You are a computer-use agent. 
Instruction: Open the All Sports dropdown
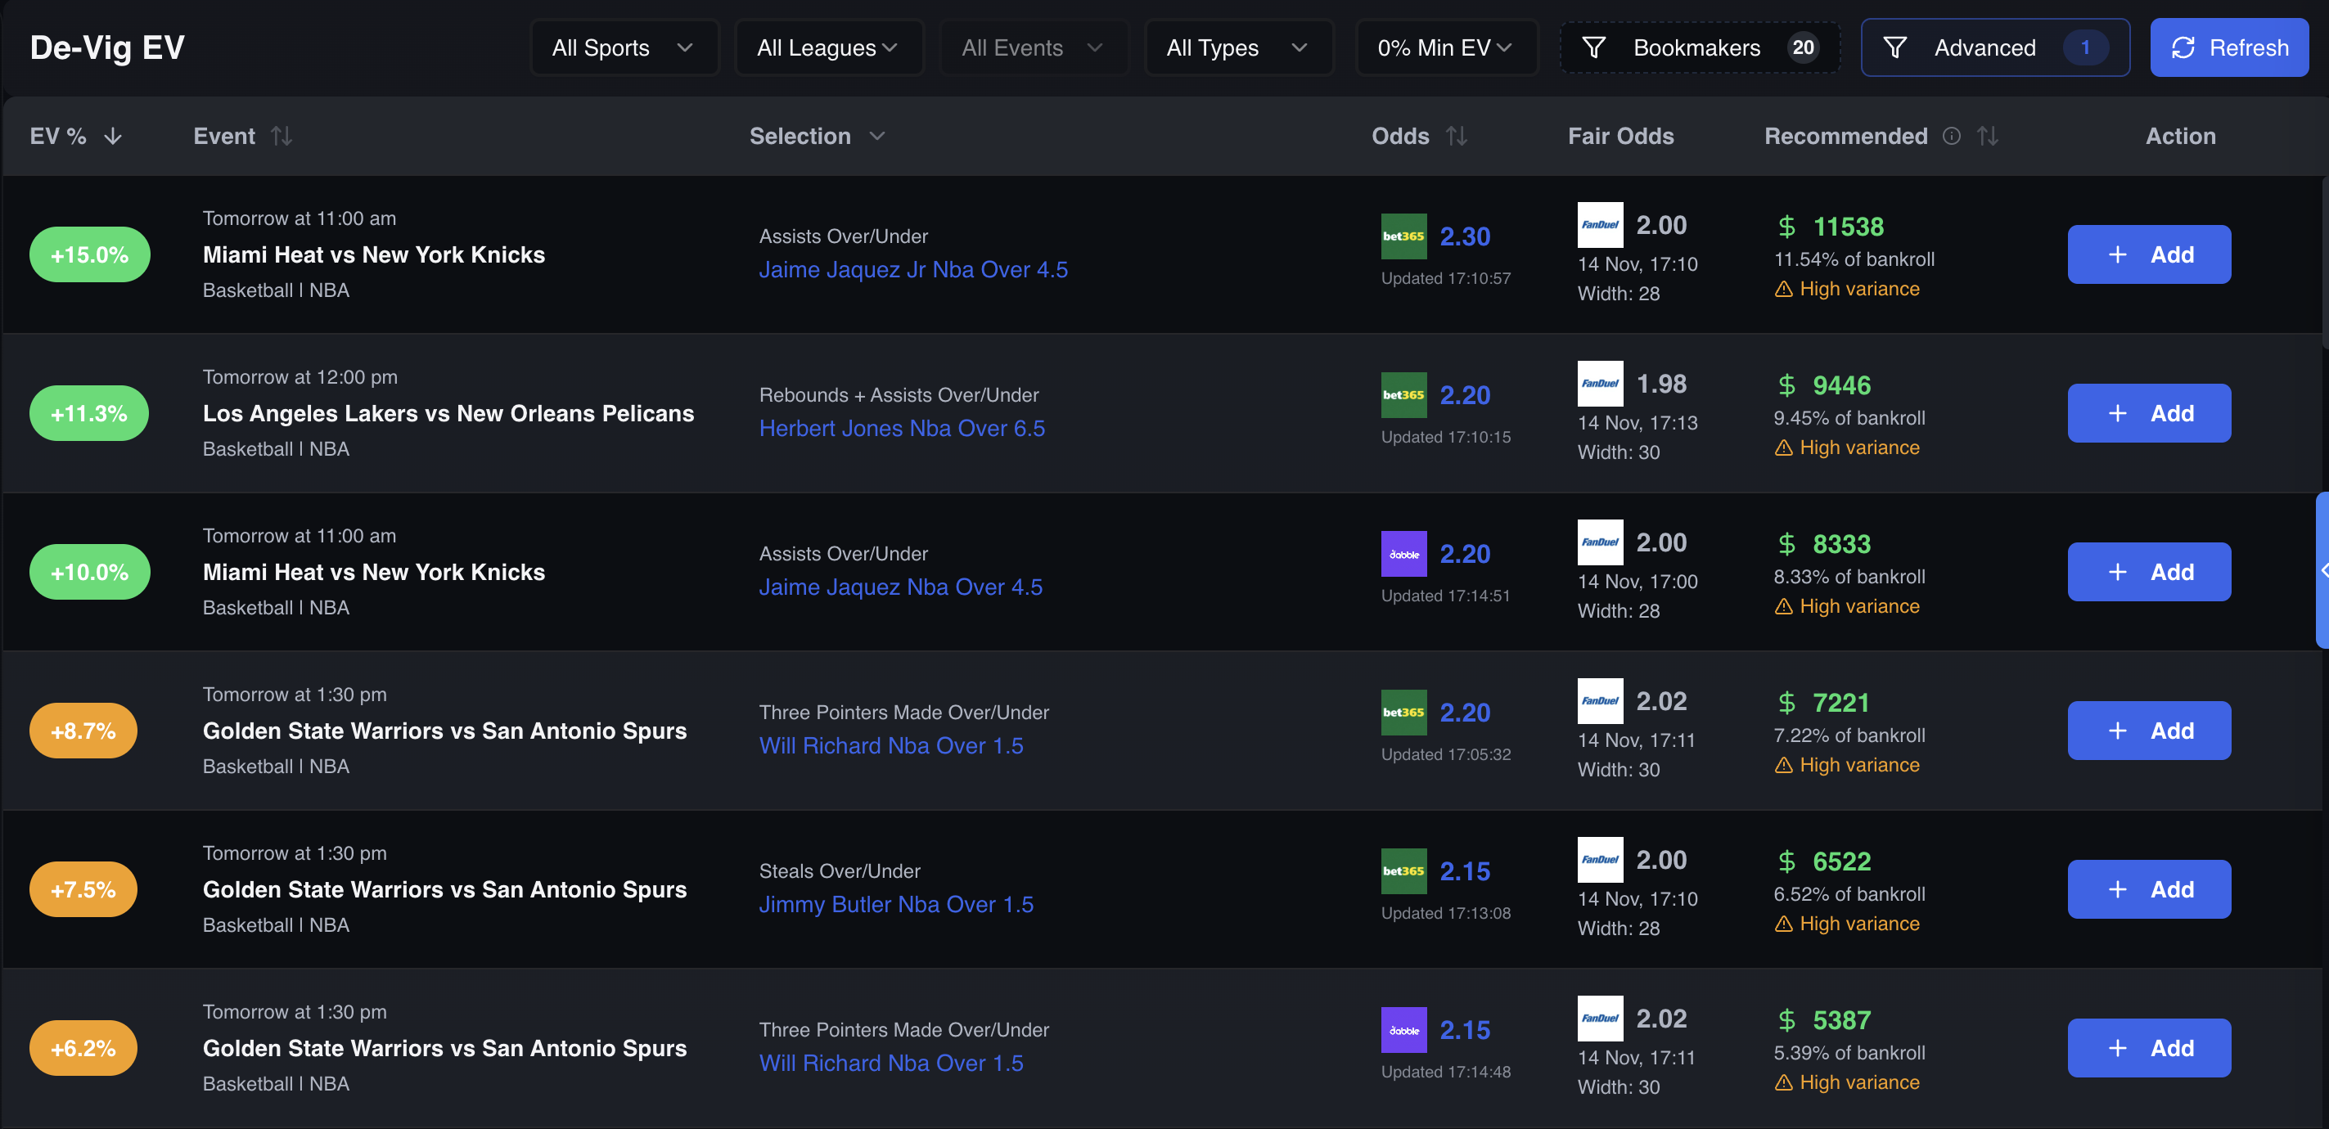pos(624,47)
